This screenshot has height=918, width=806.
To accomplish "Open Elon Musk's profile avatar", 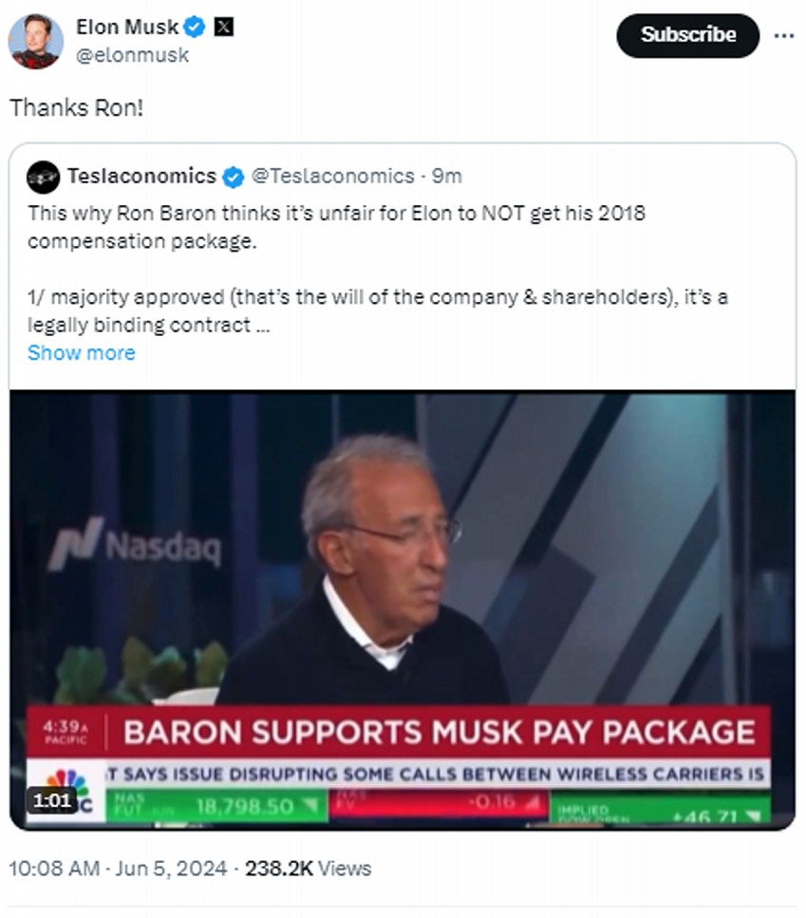I will [36, 41].
